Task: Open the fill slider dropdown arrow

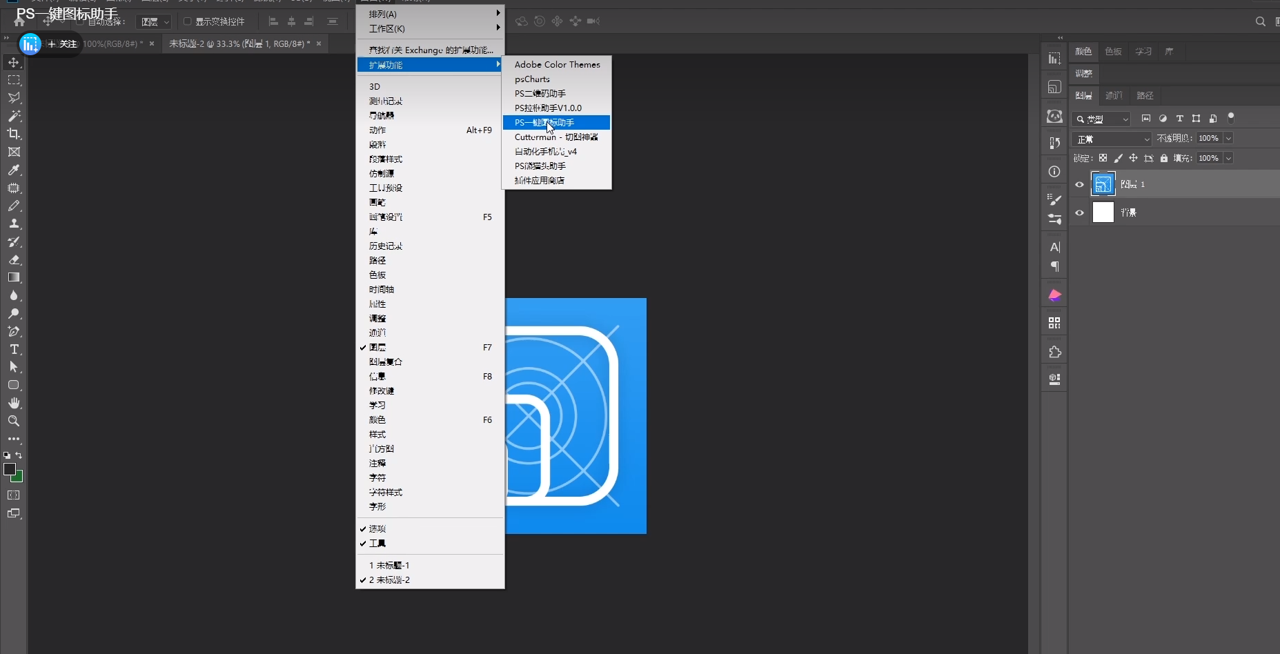Action: 1228,158
